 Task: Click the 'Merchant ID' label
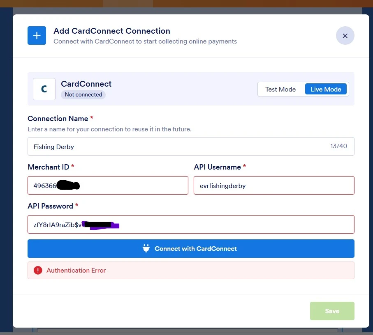click(x=48, y=167)
